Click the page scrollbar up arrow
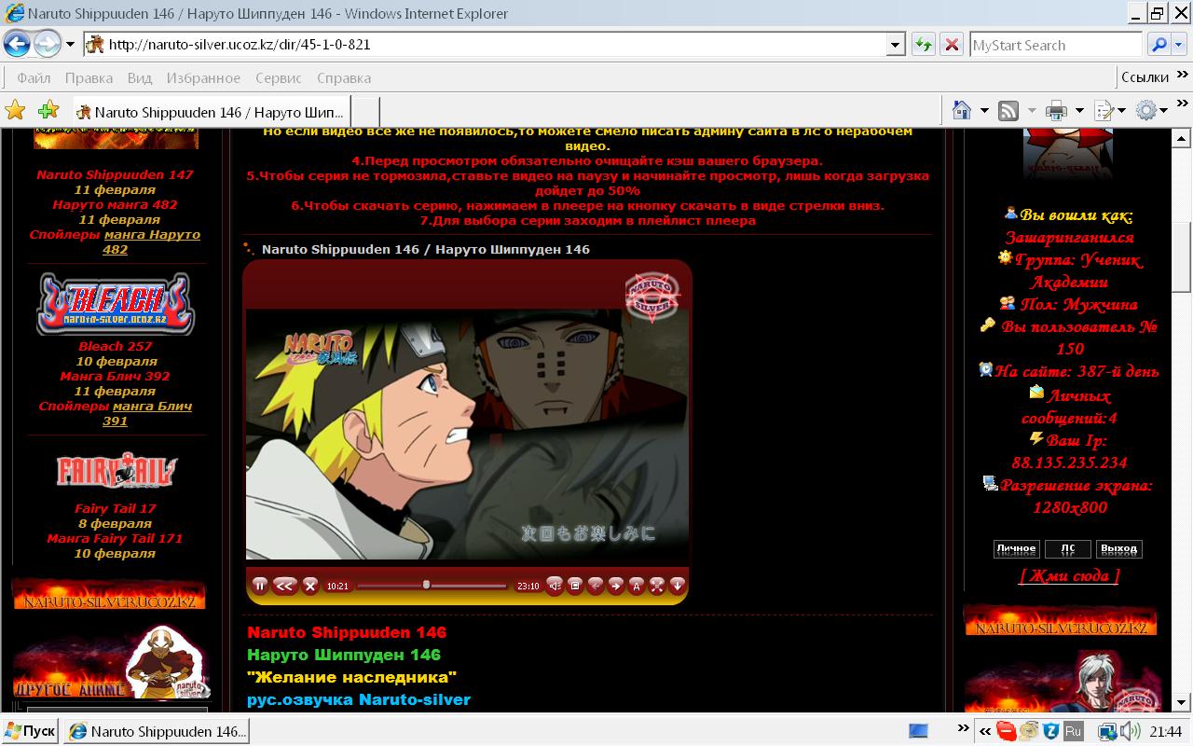Image resolution: width=1193 pixels, height=746 pixels. [1183, 138]
